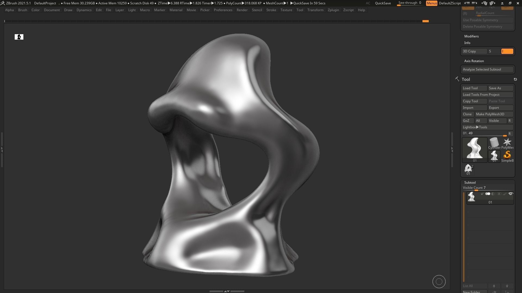Open the Preferences menu

click(x=223, y=10)
